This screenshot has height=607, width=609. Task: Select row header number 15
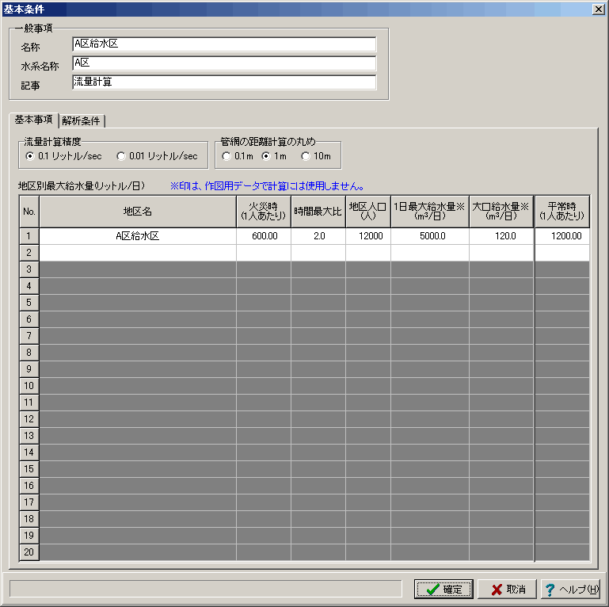click(29, 469)
